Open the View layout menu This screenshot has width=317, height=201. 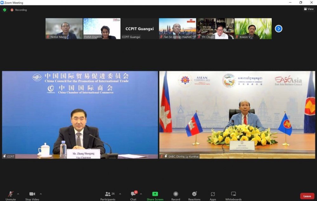tap(308, 9)
